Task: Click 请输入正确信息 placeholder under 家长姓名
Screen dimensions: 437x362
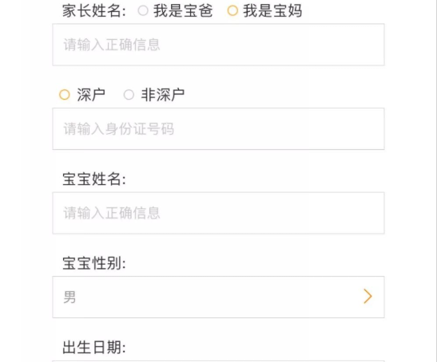Action: tap(112, 45)
